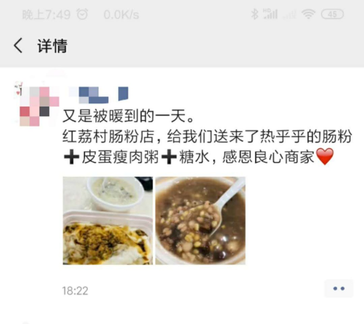364x324 pixels.
Task: Tap the 0.0K/s network speed indicator
Action: (121, 15)
